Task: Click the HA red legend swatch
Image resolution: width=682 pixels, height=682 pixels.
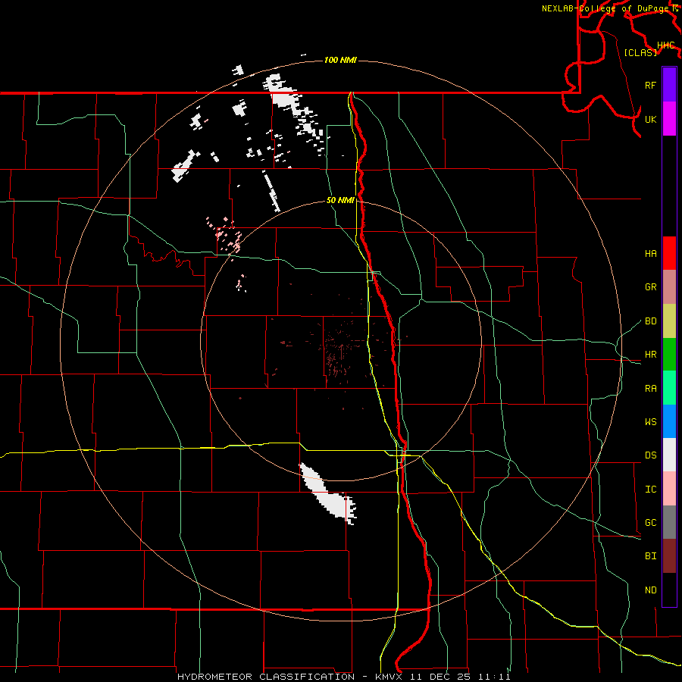Action: click(669, 253)
